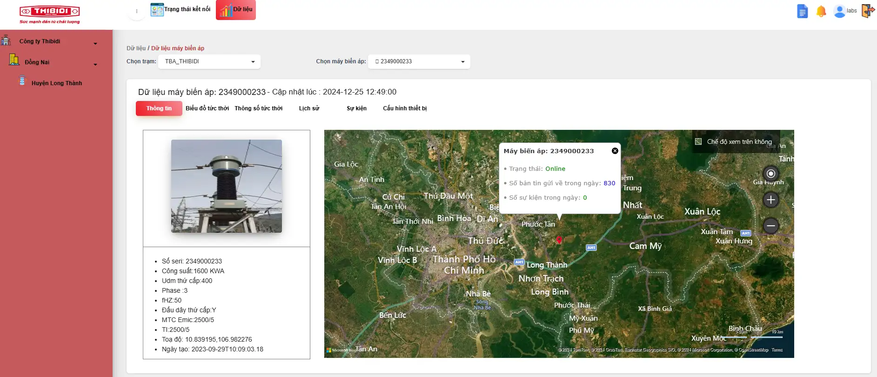Open the Chọn máy biến áp dropdown
The image size is (877, 377).
click(419, 61)
